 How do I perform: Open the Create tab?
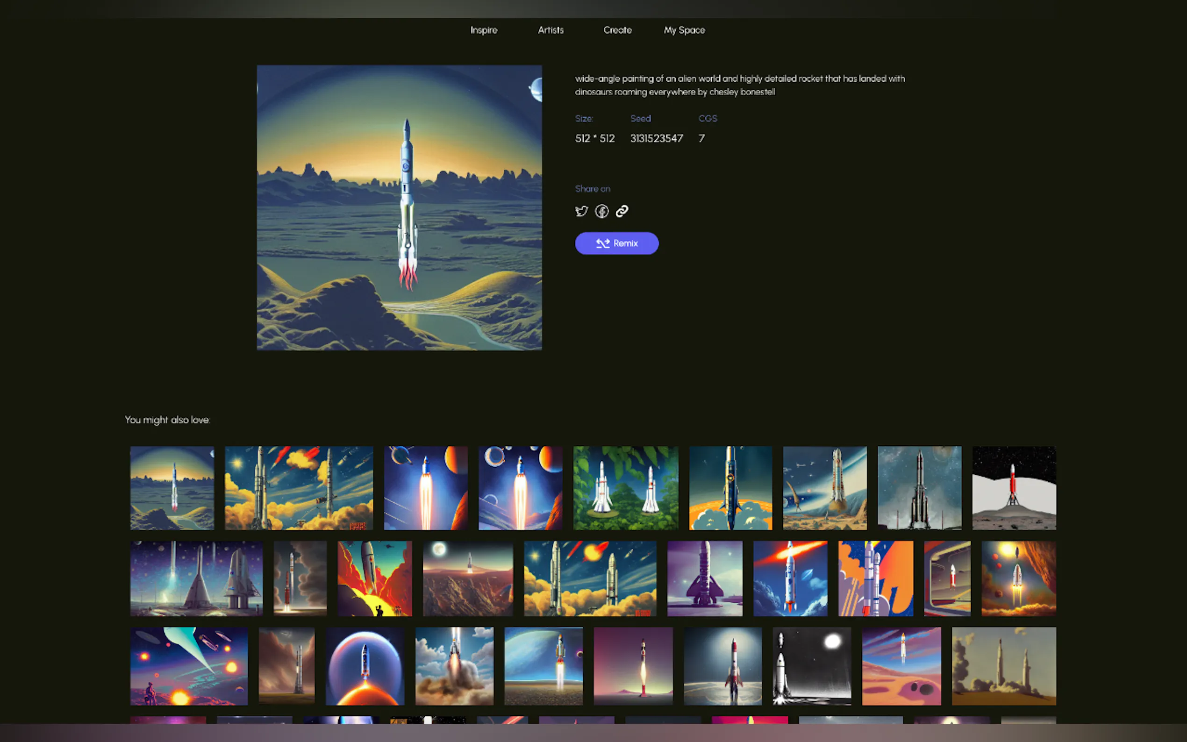[617, 30]
